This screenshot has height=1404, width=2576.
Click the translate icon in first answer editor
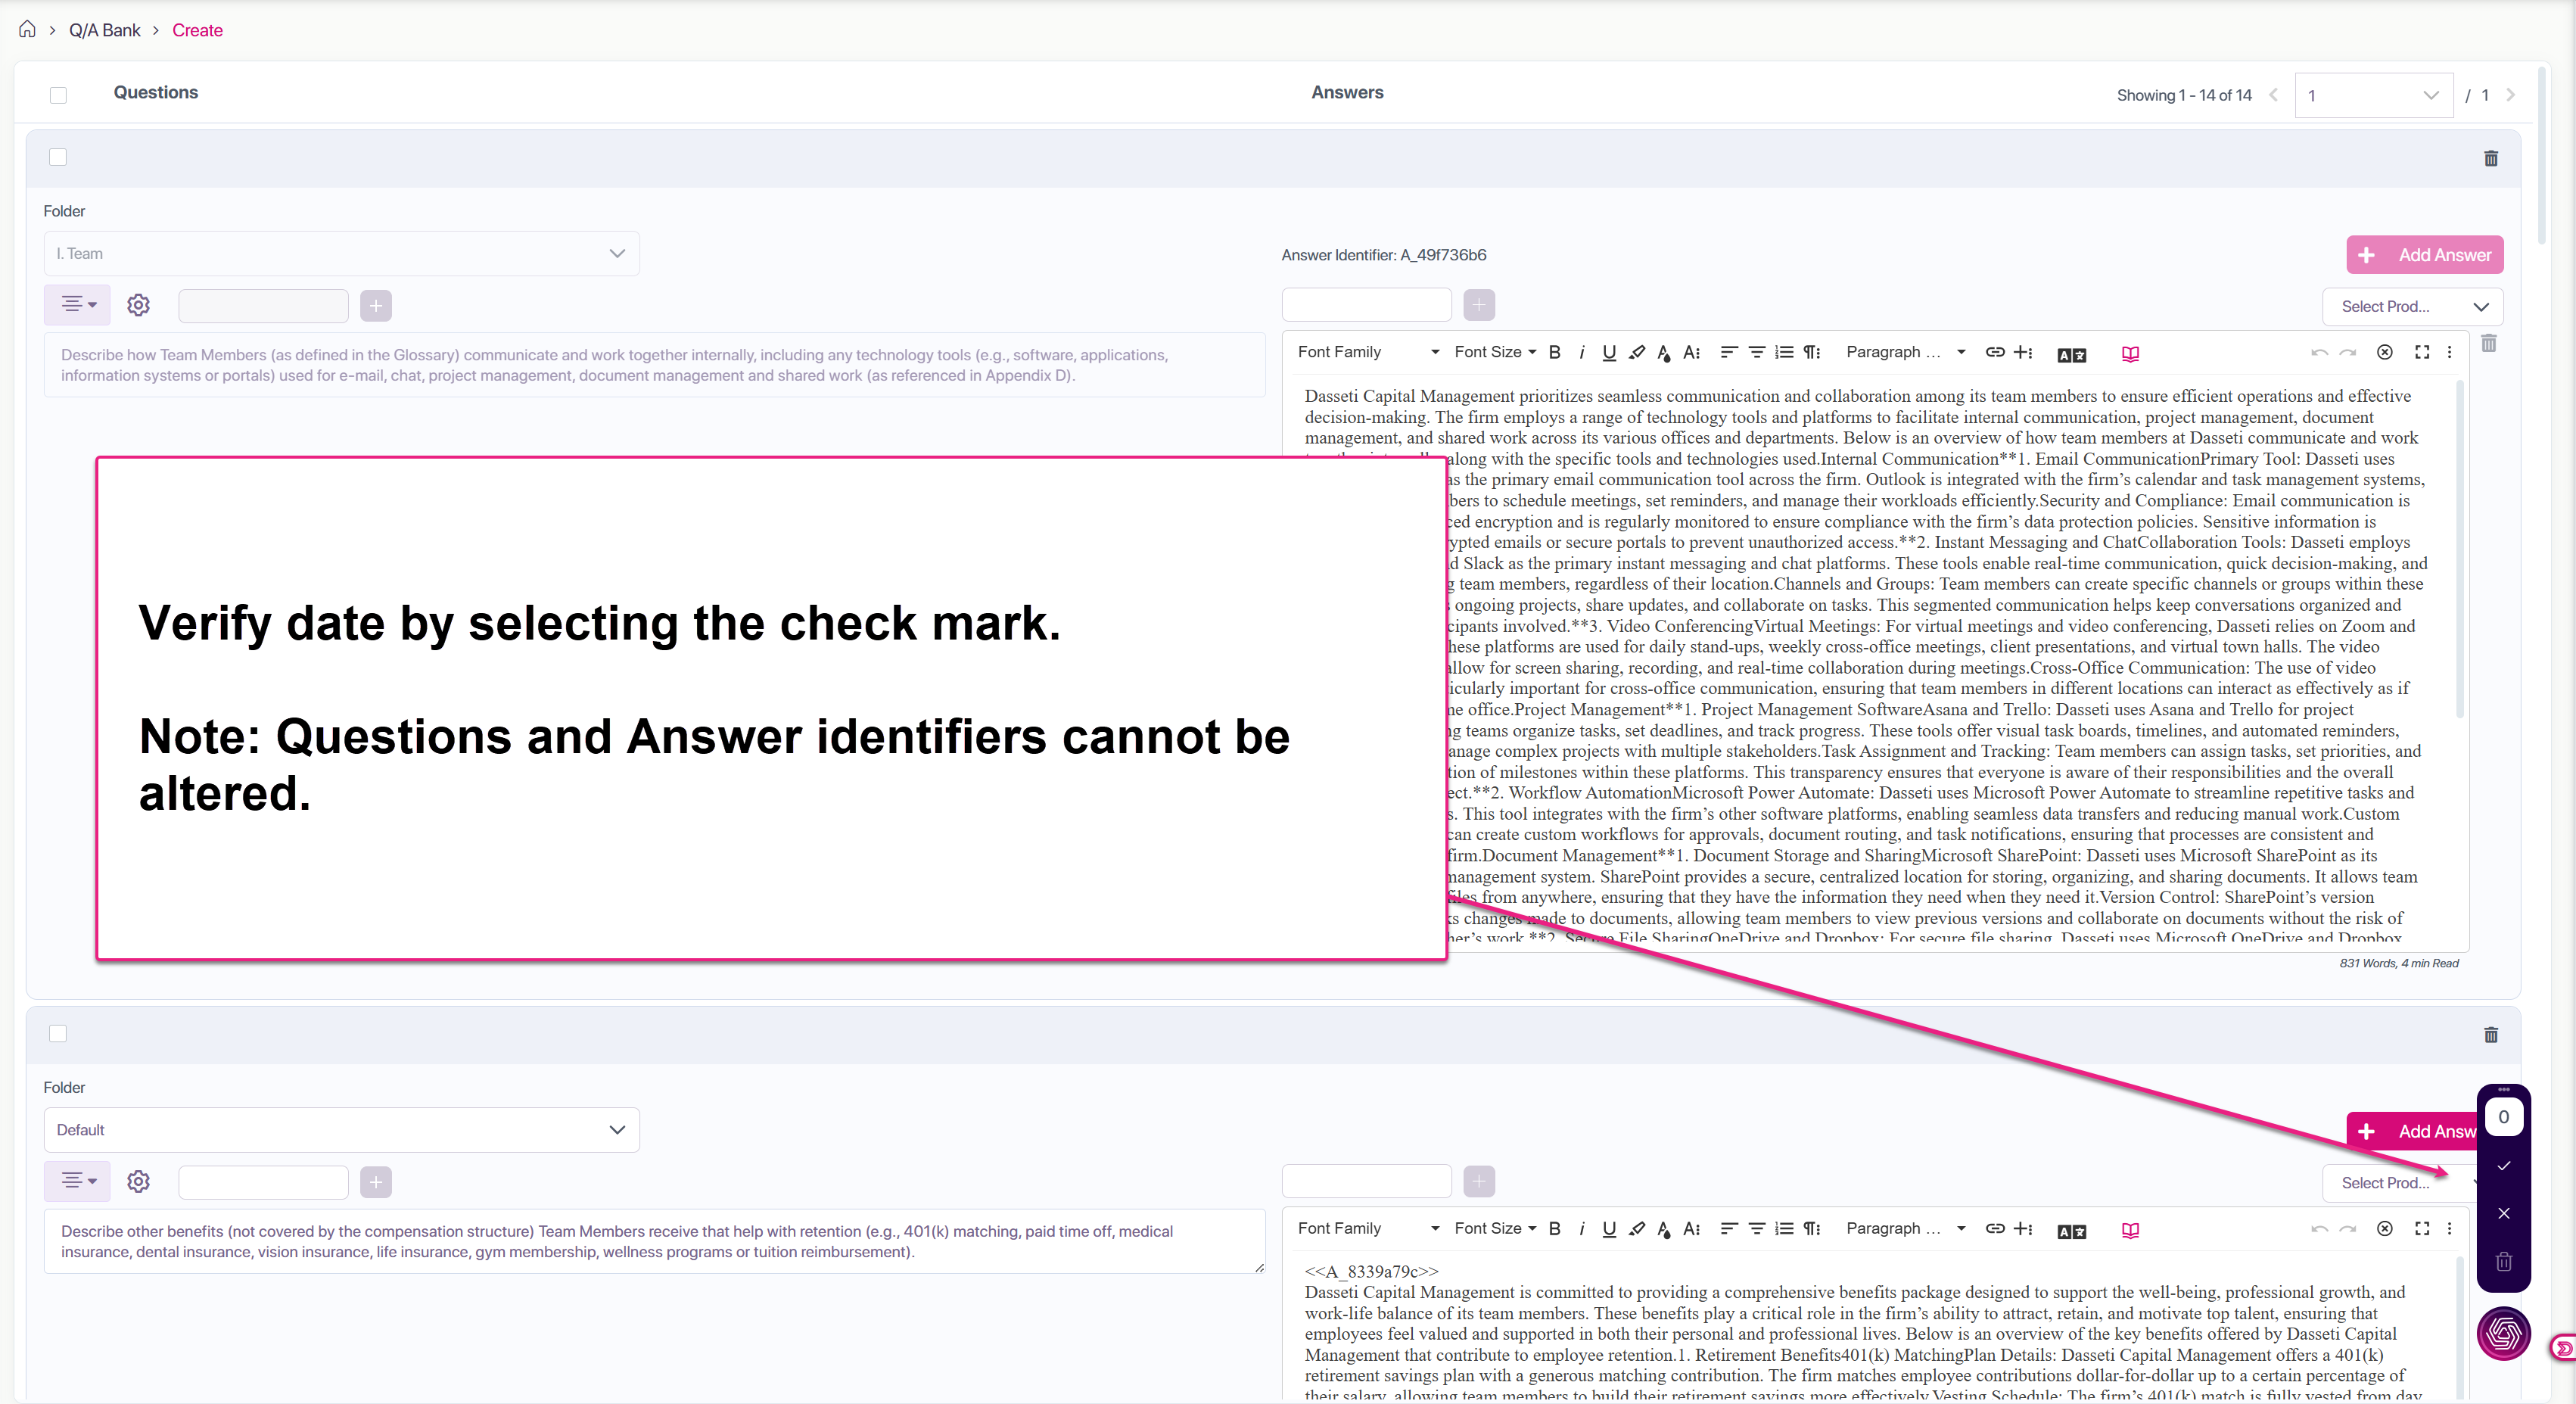2071,354
